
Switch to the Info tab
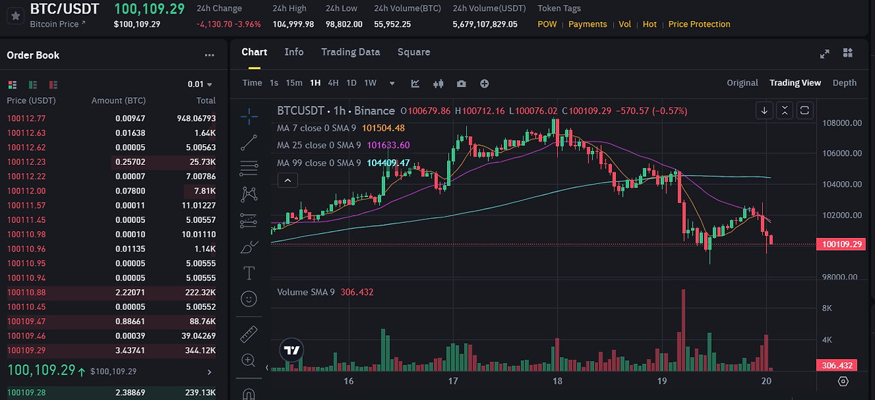click(x=294, y=52)
